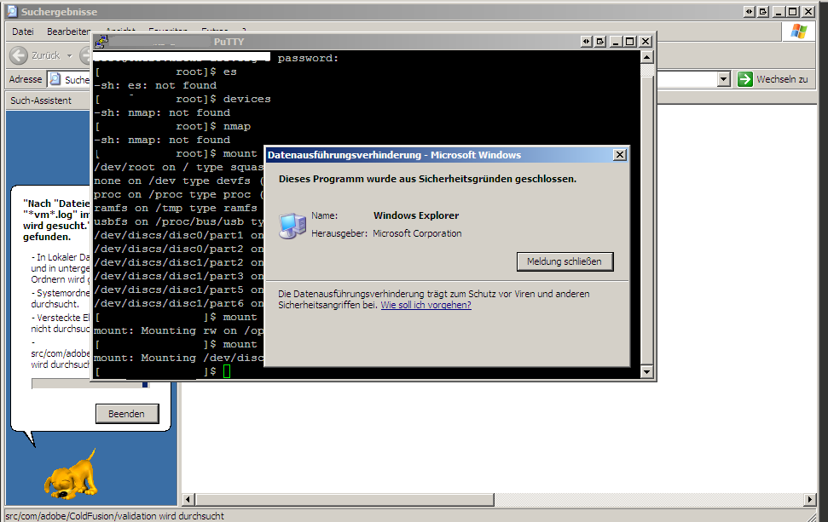Minimize the Suchergebnisse window

779,11
